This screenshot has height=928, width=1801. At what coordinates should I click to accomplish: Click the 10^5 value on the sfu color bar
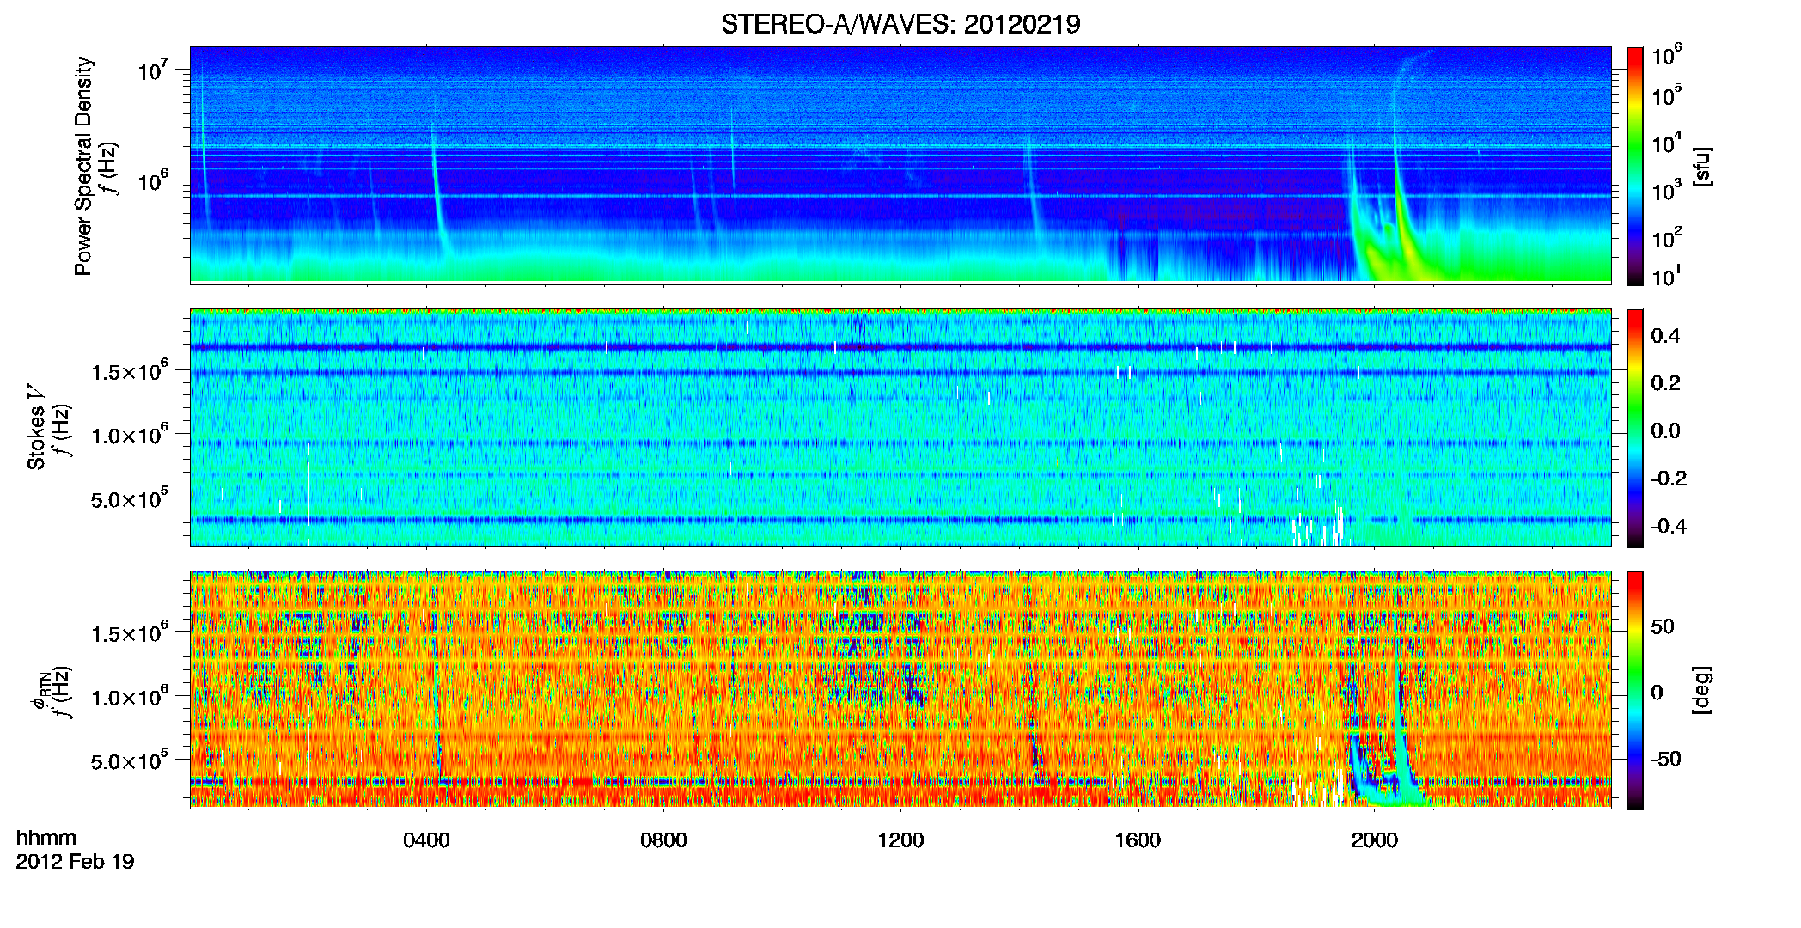tap(1667, 95)
